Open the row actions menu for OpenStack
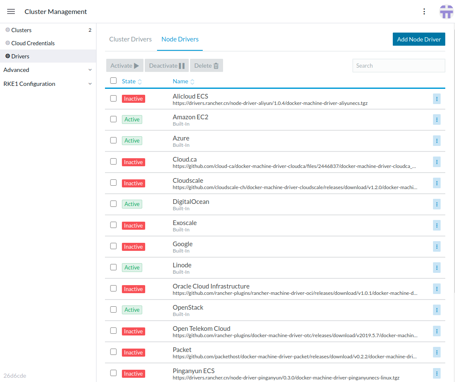 click(x=437, y=310)
